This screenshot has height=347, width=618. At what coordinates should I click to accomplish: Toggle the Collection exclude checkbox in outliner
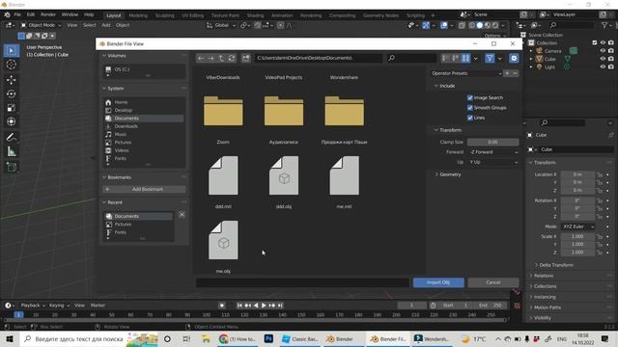[595, 42]
